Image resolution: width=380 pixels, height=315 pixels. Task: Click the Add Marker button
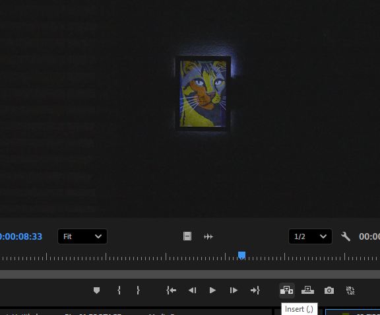click(x=96, y=291)
